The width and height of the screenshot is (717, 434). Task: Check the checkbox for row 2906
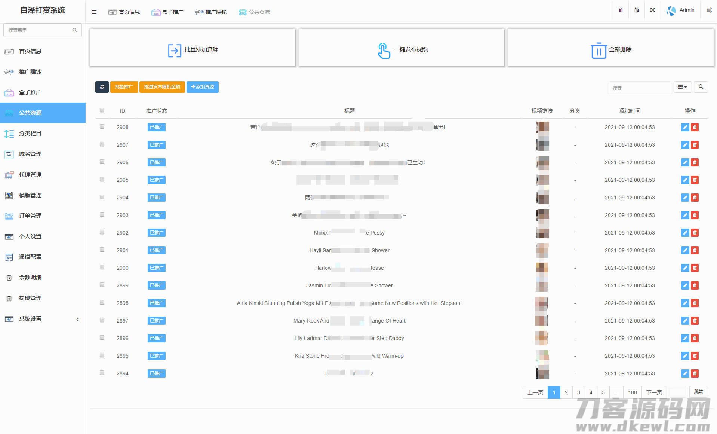click(x=102, y=162)
